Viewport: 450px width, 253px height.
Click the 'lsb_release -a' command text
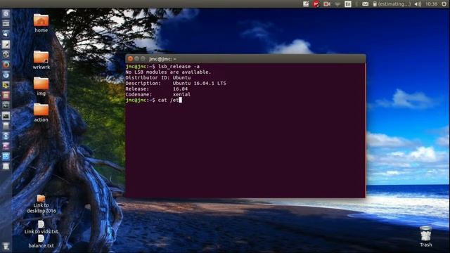coord(179,67)
